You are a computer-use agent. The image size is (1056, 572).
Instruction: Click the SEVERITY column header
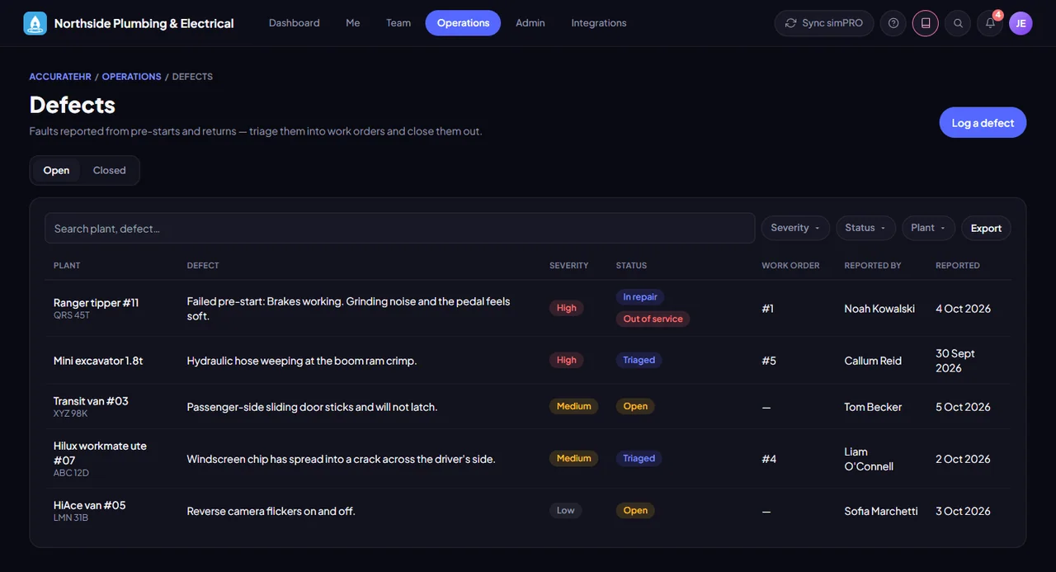(569, 266)
